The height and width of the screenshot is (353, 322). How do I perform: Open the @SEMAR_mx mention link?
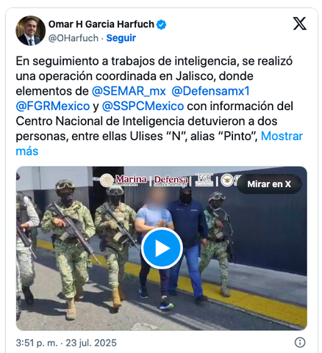tap(129, 91)
